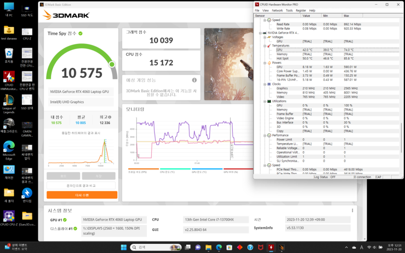Open the help question-mark taskbar app

[250, 247]
